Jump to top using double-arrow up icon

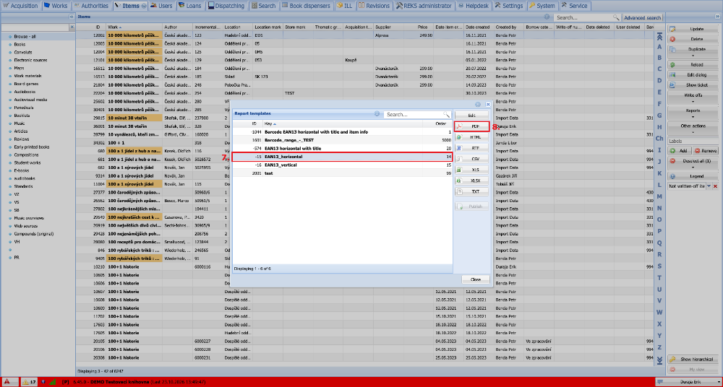coord(659,38)
